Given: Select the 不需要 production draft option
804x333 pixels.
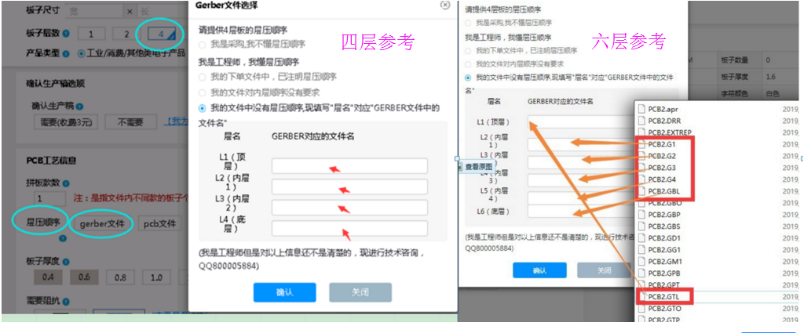Looking at the screenshot, I should [x=132, y=122].
